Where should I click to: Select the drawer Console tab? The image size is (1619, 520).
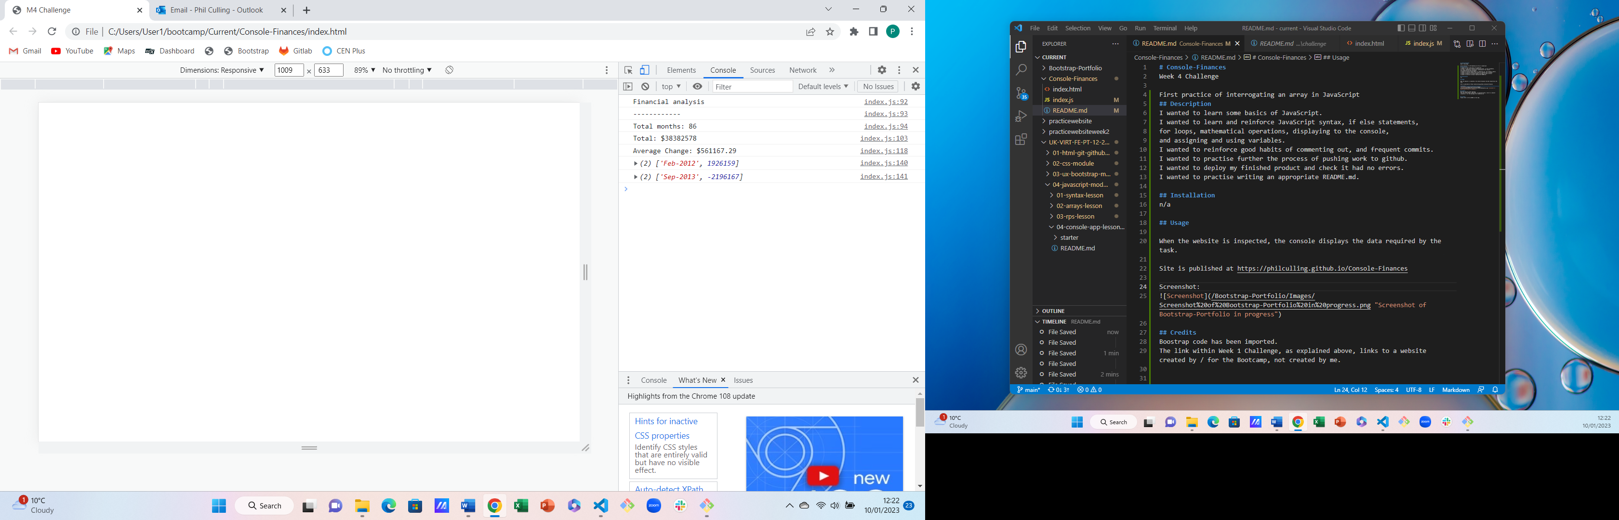click(x=654, y=380)
